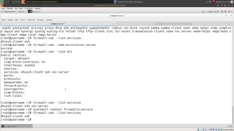Click text 'interfaces: enp0s3'

[x=19, y=65]
